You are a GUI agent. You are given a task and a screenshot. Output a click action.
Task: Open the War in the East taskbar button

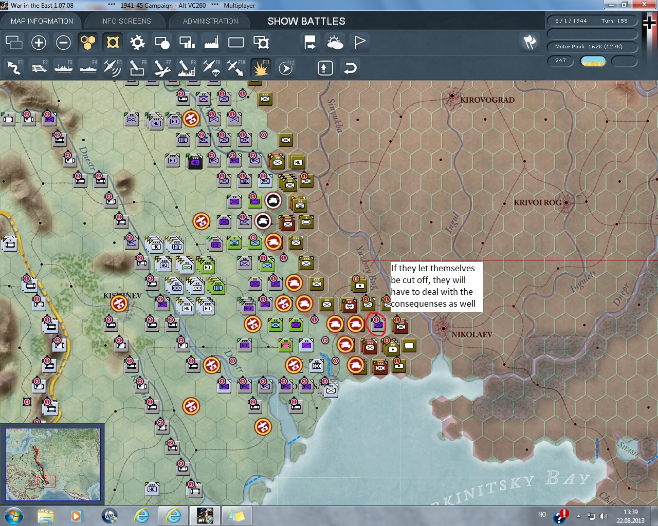pyautogui.click(x=205, y=516)
